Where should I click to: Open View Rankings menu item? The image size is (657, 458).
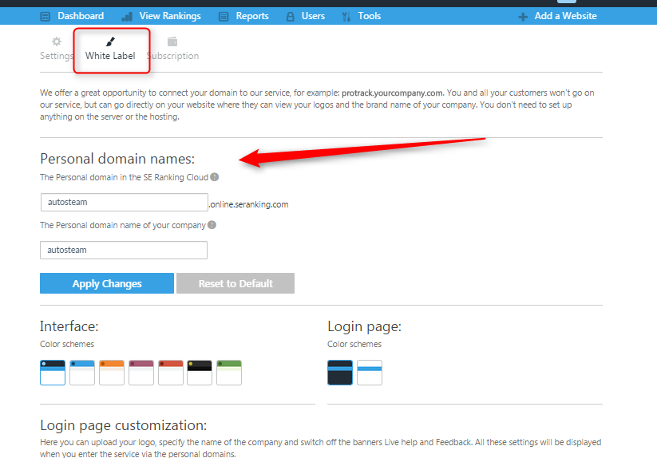click(170, 16)
